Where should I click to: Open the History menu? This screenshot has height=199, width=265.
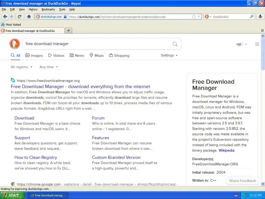pyautogui.click(x=33, y=10)
